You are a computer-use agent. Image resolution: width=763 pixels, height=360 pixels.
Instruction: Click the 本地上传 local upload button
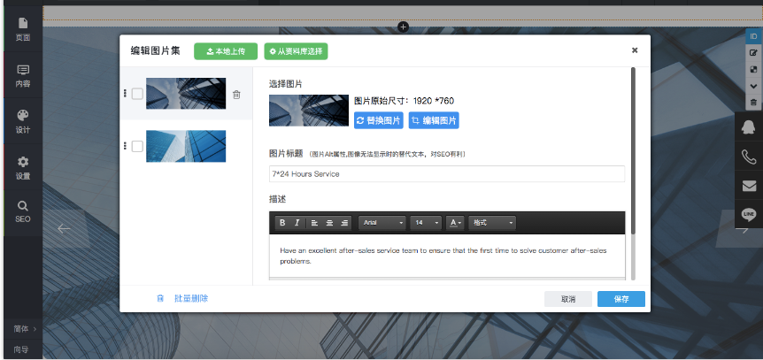226,51
